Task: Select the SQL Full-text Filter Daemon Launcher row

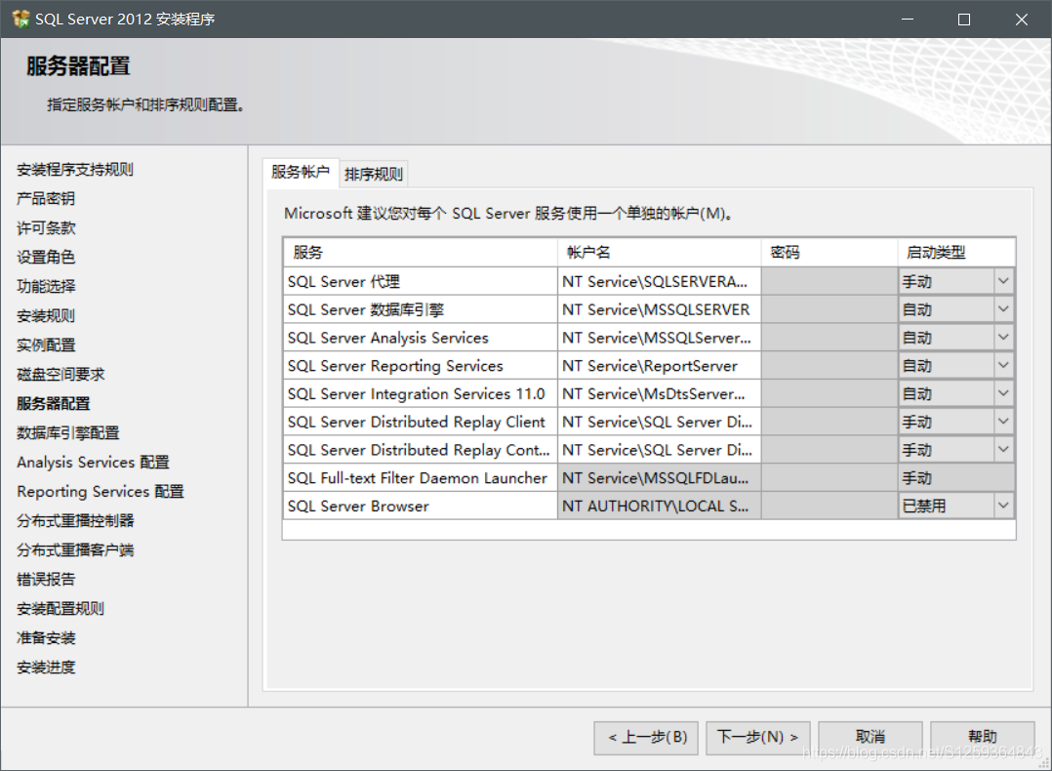Action: pos(420,478)
